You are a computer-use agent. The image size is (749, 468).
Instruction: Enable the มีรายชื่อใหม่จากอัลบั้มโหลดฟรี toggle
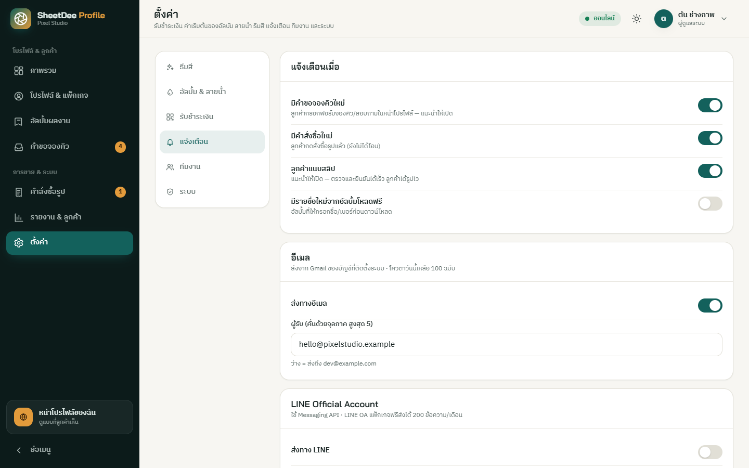710,204
